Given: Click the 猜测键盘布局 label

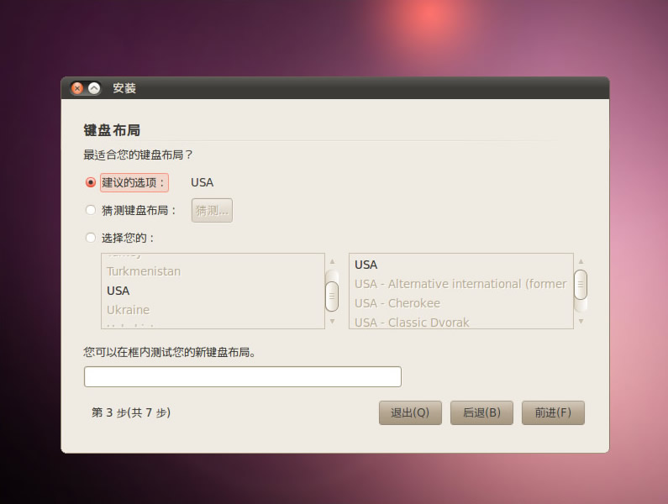Looking at the screenshot, I should click(x=139, y=211).
